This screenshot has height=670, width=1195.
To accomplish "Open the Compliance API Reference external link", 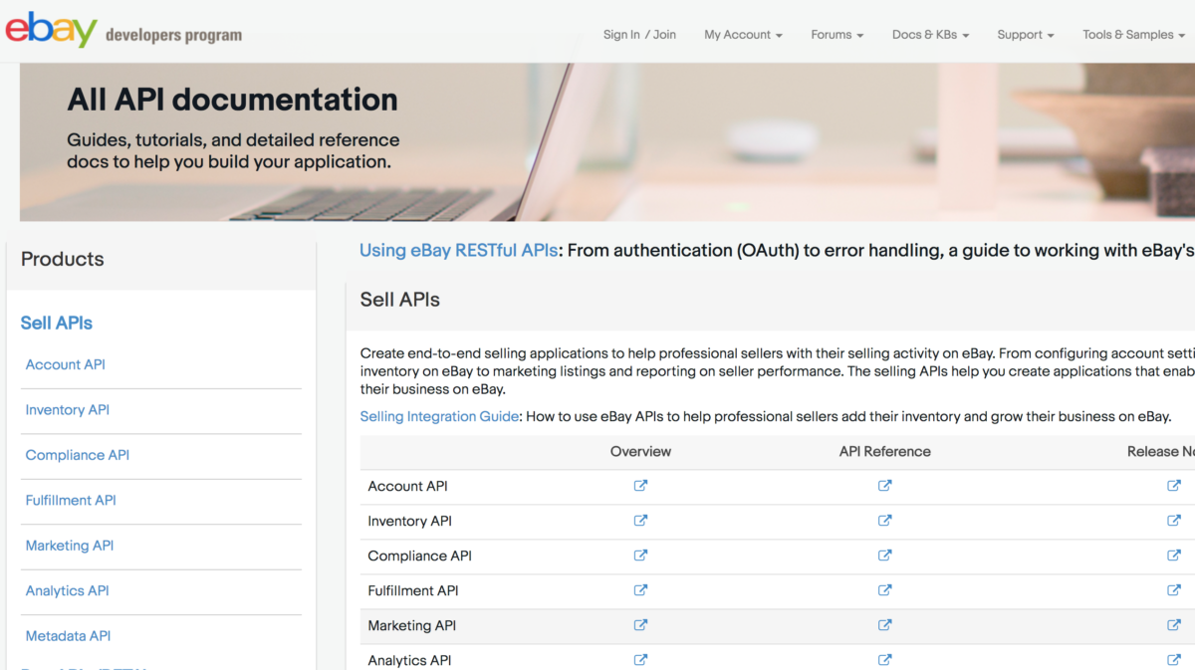I will point(884,556).
